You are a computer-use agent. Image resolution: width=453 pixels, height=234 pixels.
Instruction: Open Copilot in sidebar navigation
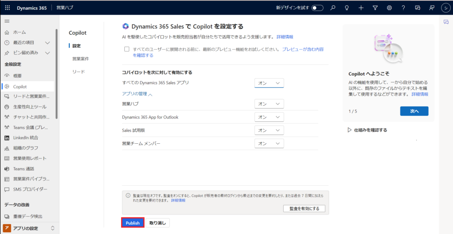tap(28, 86)
